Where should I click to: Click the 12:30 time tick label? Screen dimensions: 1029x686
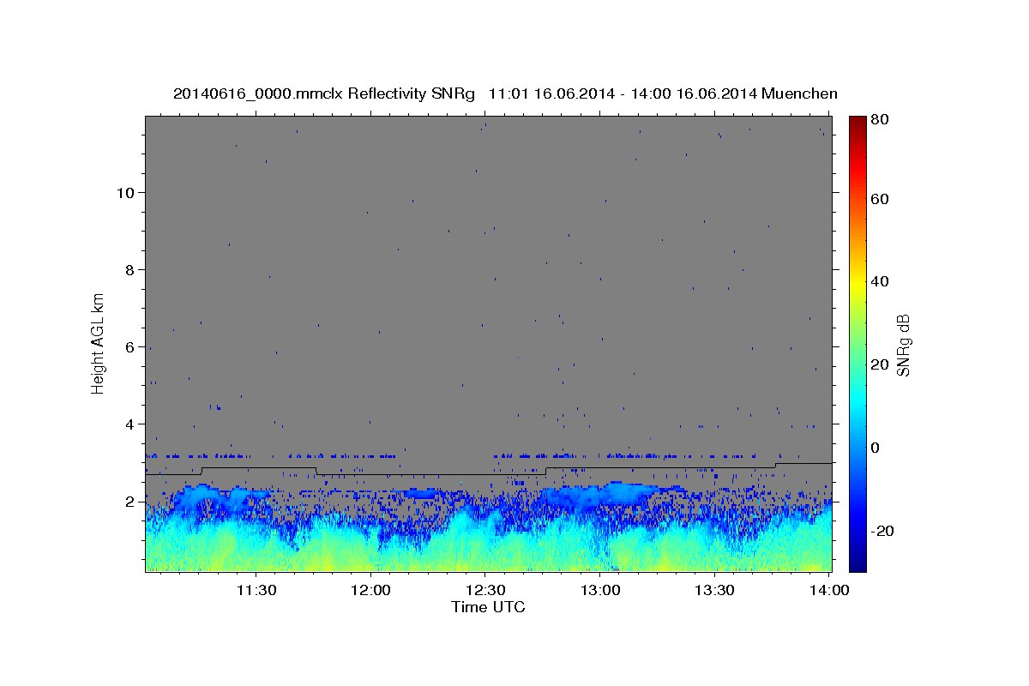485,590
